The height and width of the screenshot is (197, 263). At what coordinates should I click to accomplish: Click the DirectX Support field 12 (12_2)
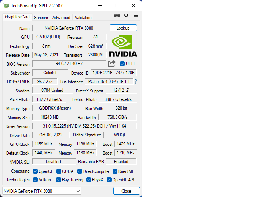click(x=121, y=90)
